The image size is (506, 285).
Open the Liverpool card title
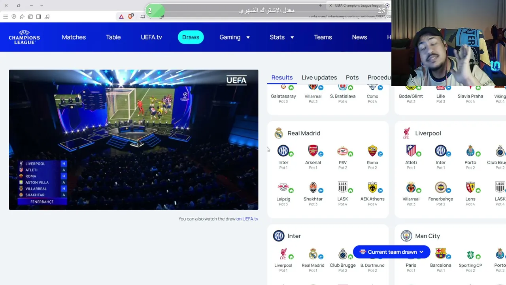coord(428,133)
